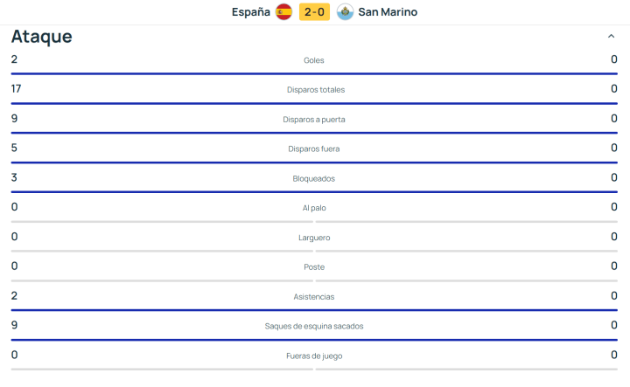
Task: Click the Al palo stat label
Action: point(314,208)
